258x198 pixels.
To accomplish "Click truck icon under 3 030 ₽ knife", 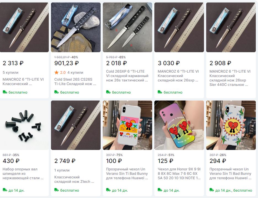I will pos(160,92).
